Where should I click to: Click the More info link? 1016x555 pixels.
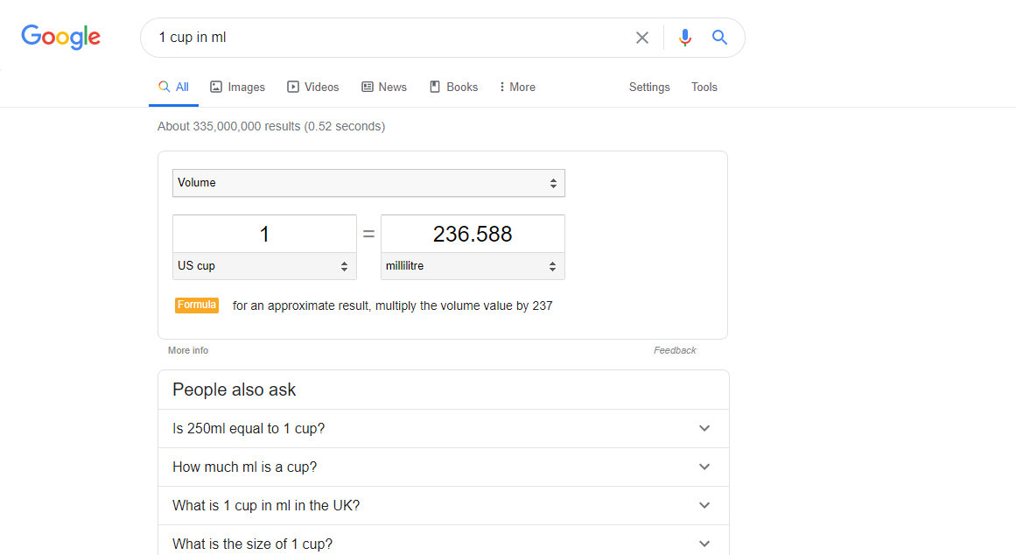click(x=188, y=350)
